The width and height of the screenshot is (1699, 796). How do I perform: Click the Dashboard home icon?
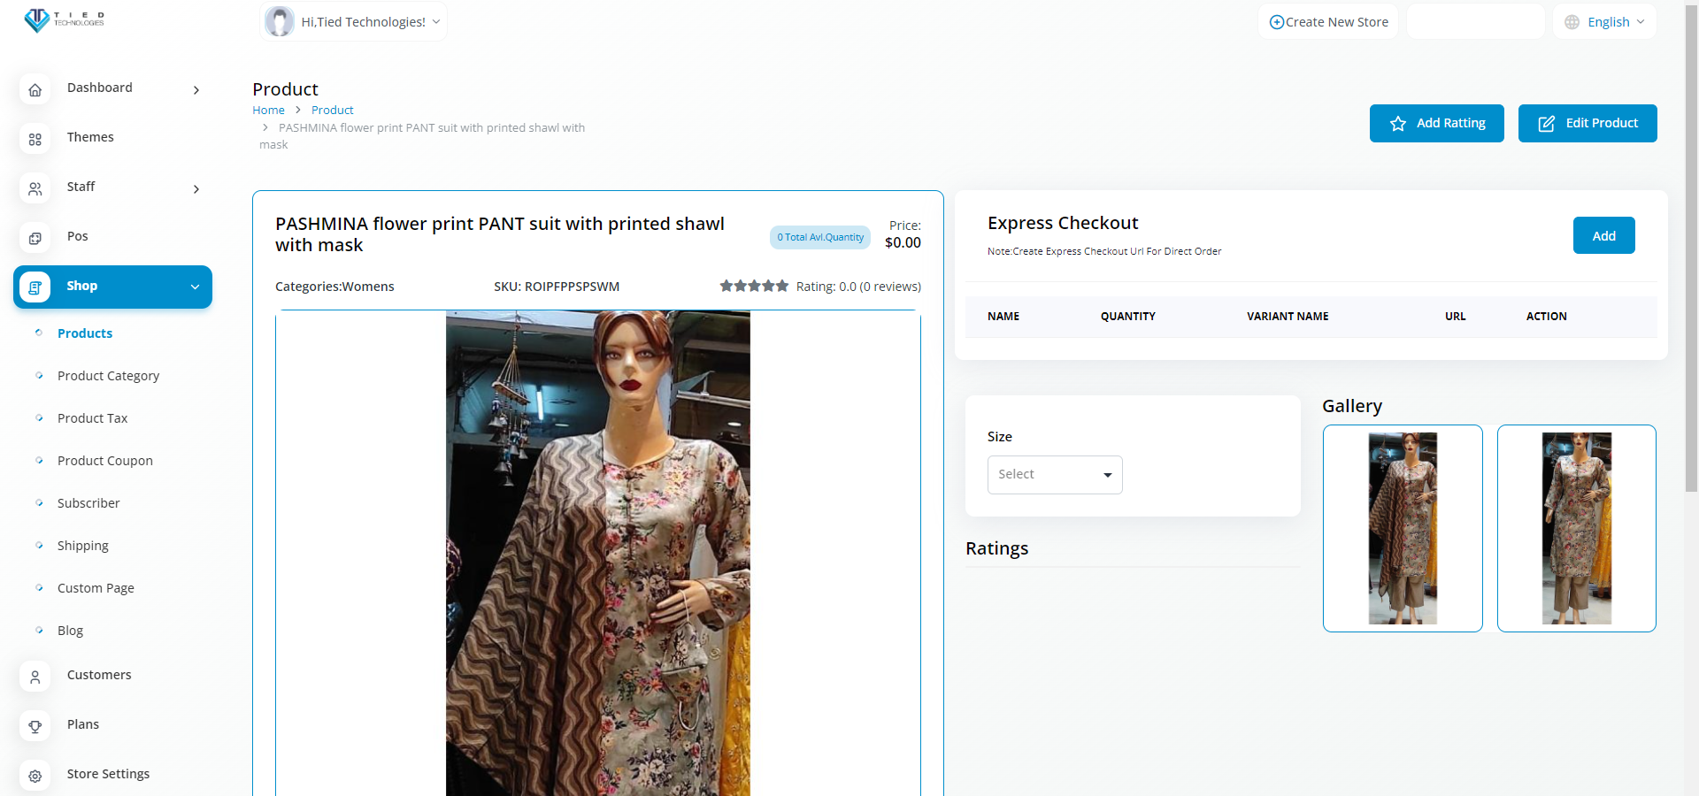(35, 89)
